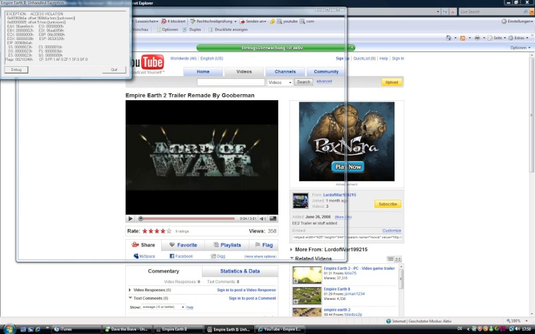This screenshot has height=334, width=535.
Task: Open the QuickList (0) link
Action: pos(364,59)
